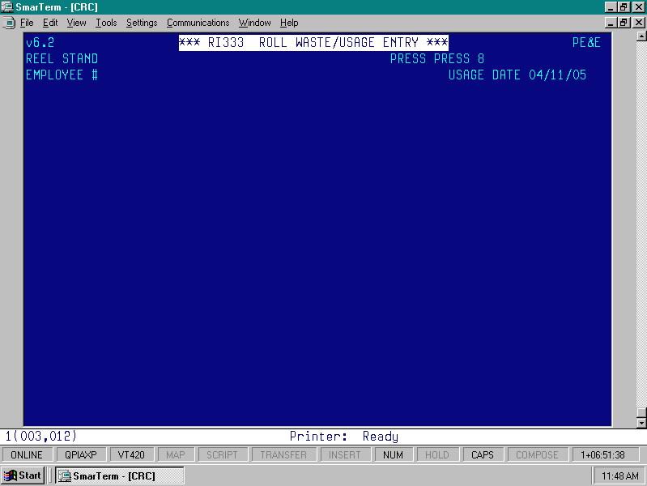Click the Windows logo on the Start button

11,475
